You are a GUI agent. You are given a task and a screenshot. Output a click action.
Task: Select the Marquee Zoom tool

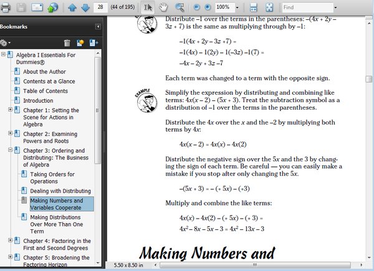pos(180,7)
